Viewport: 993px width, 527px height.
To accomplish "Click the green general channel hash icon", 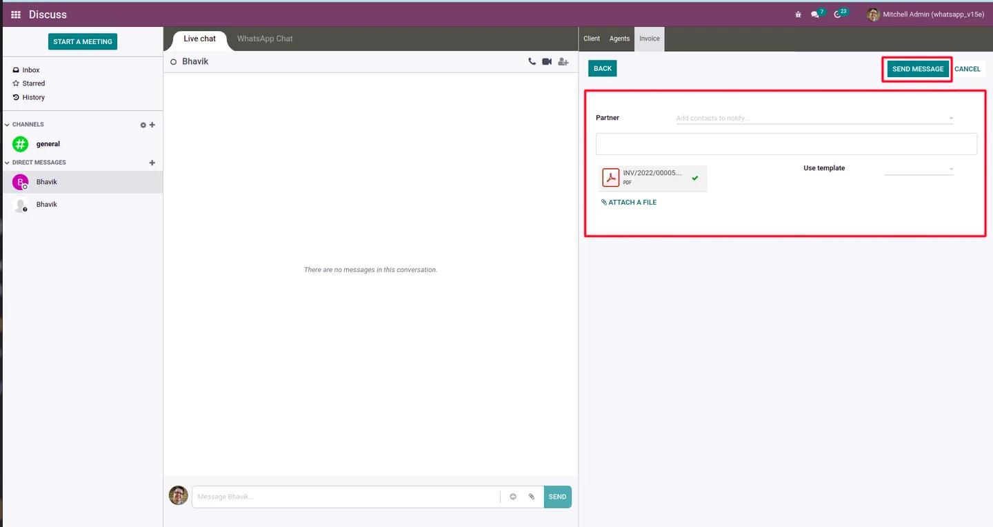I will pos(21,144).
